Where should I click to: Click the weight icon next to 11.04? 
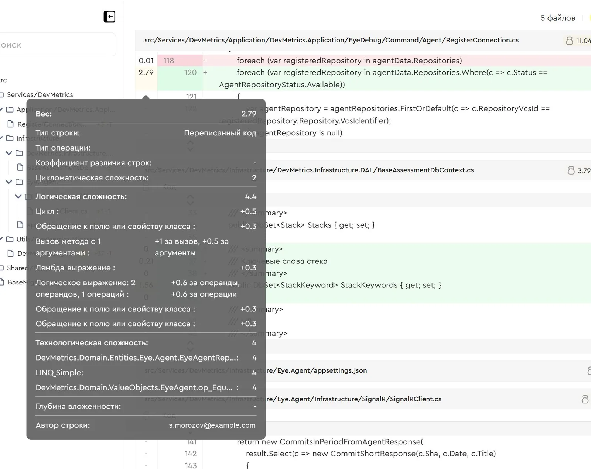(x=569, y=41)
